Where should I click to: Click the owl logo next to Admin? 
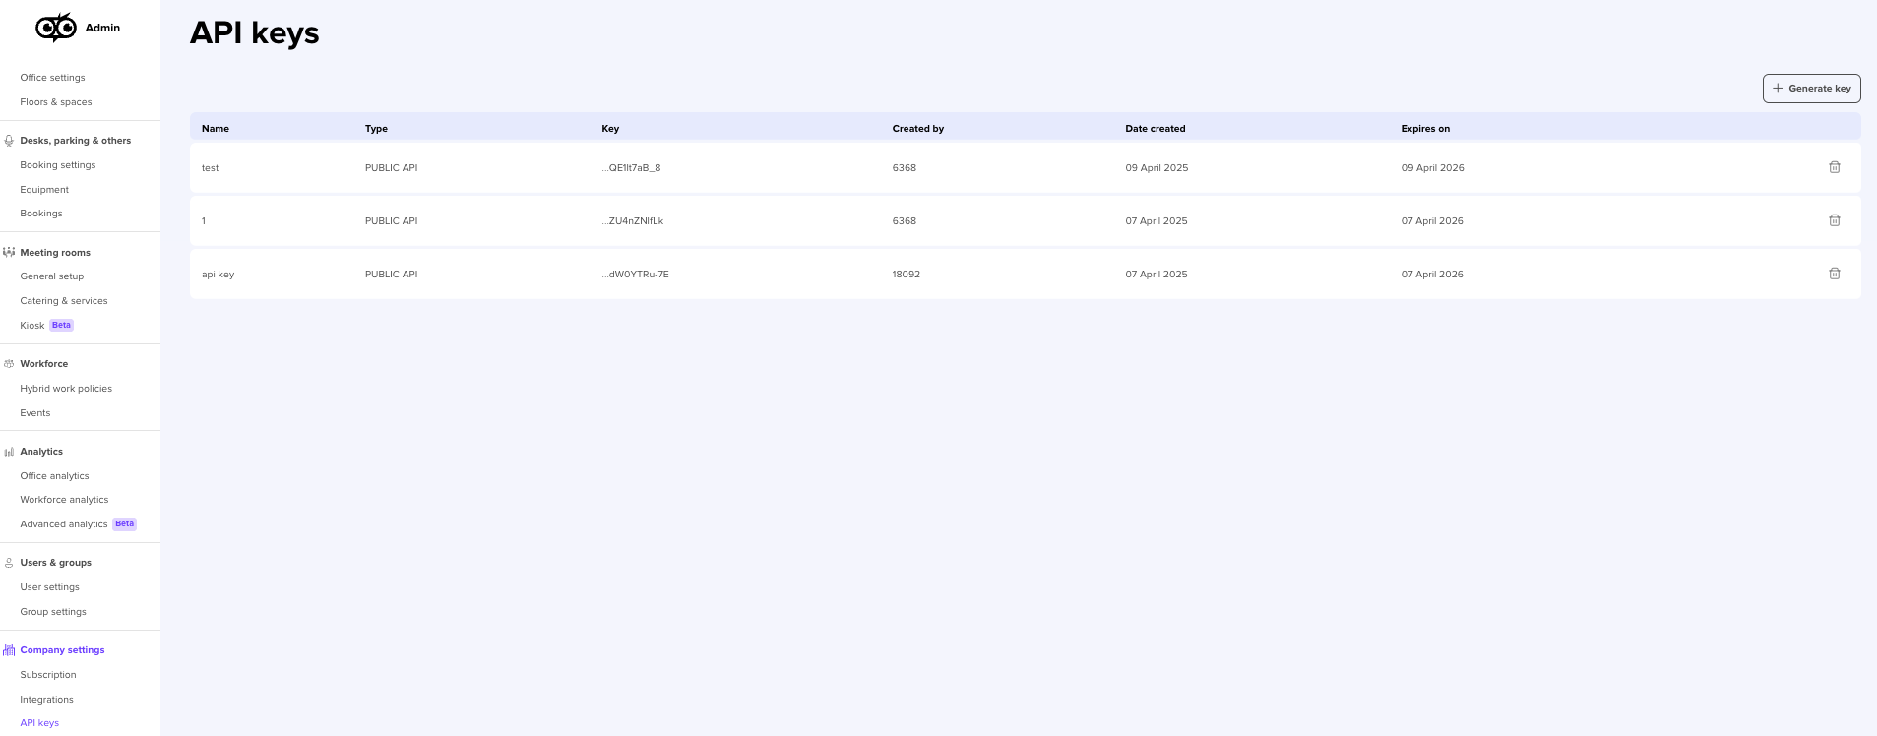[56, 28]
